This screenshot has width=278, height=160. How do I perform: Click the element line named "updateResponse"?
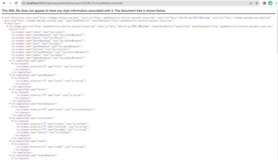48,58
